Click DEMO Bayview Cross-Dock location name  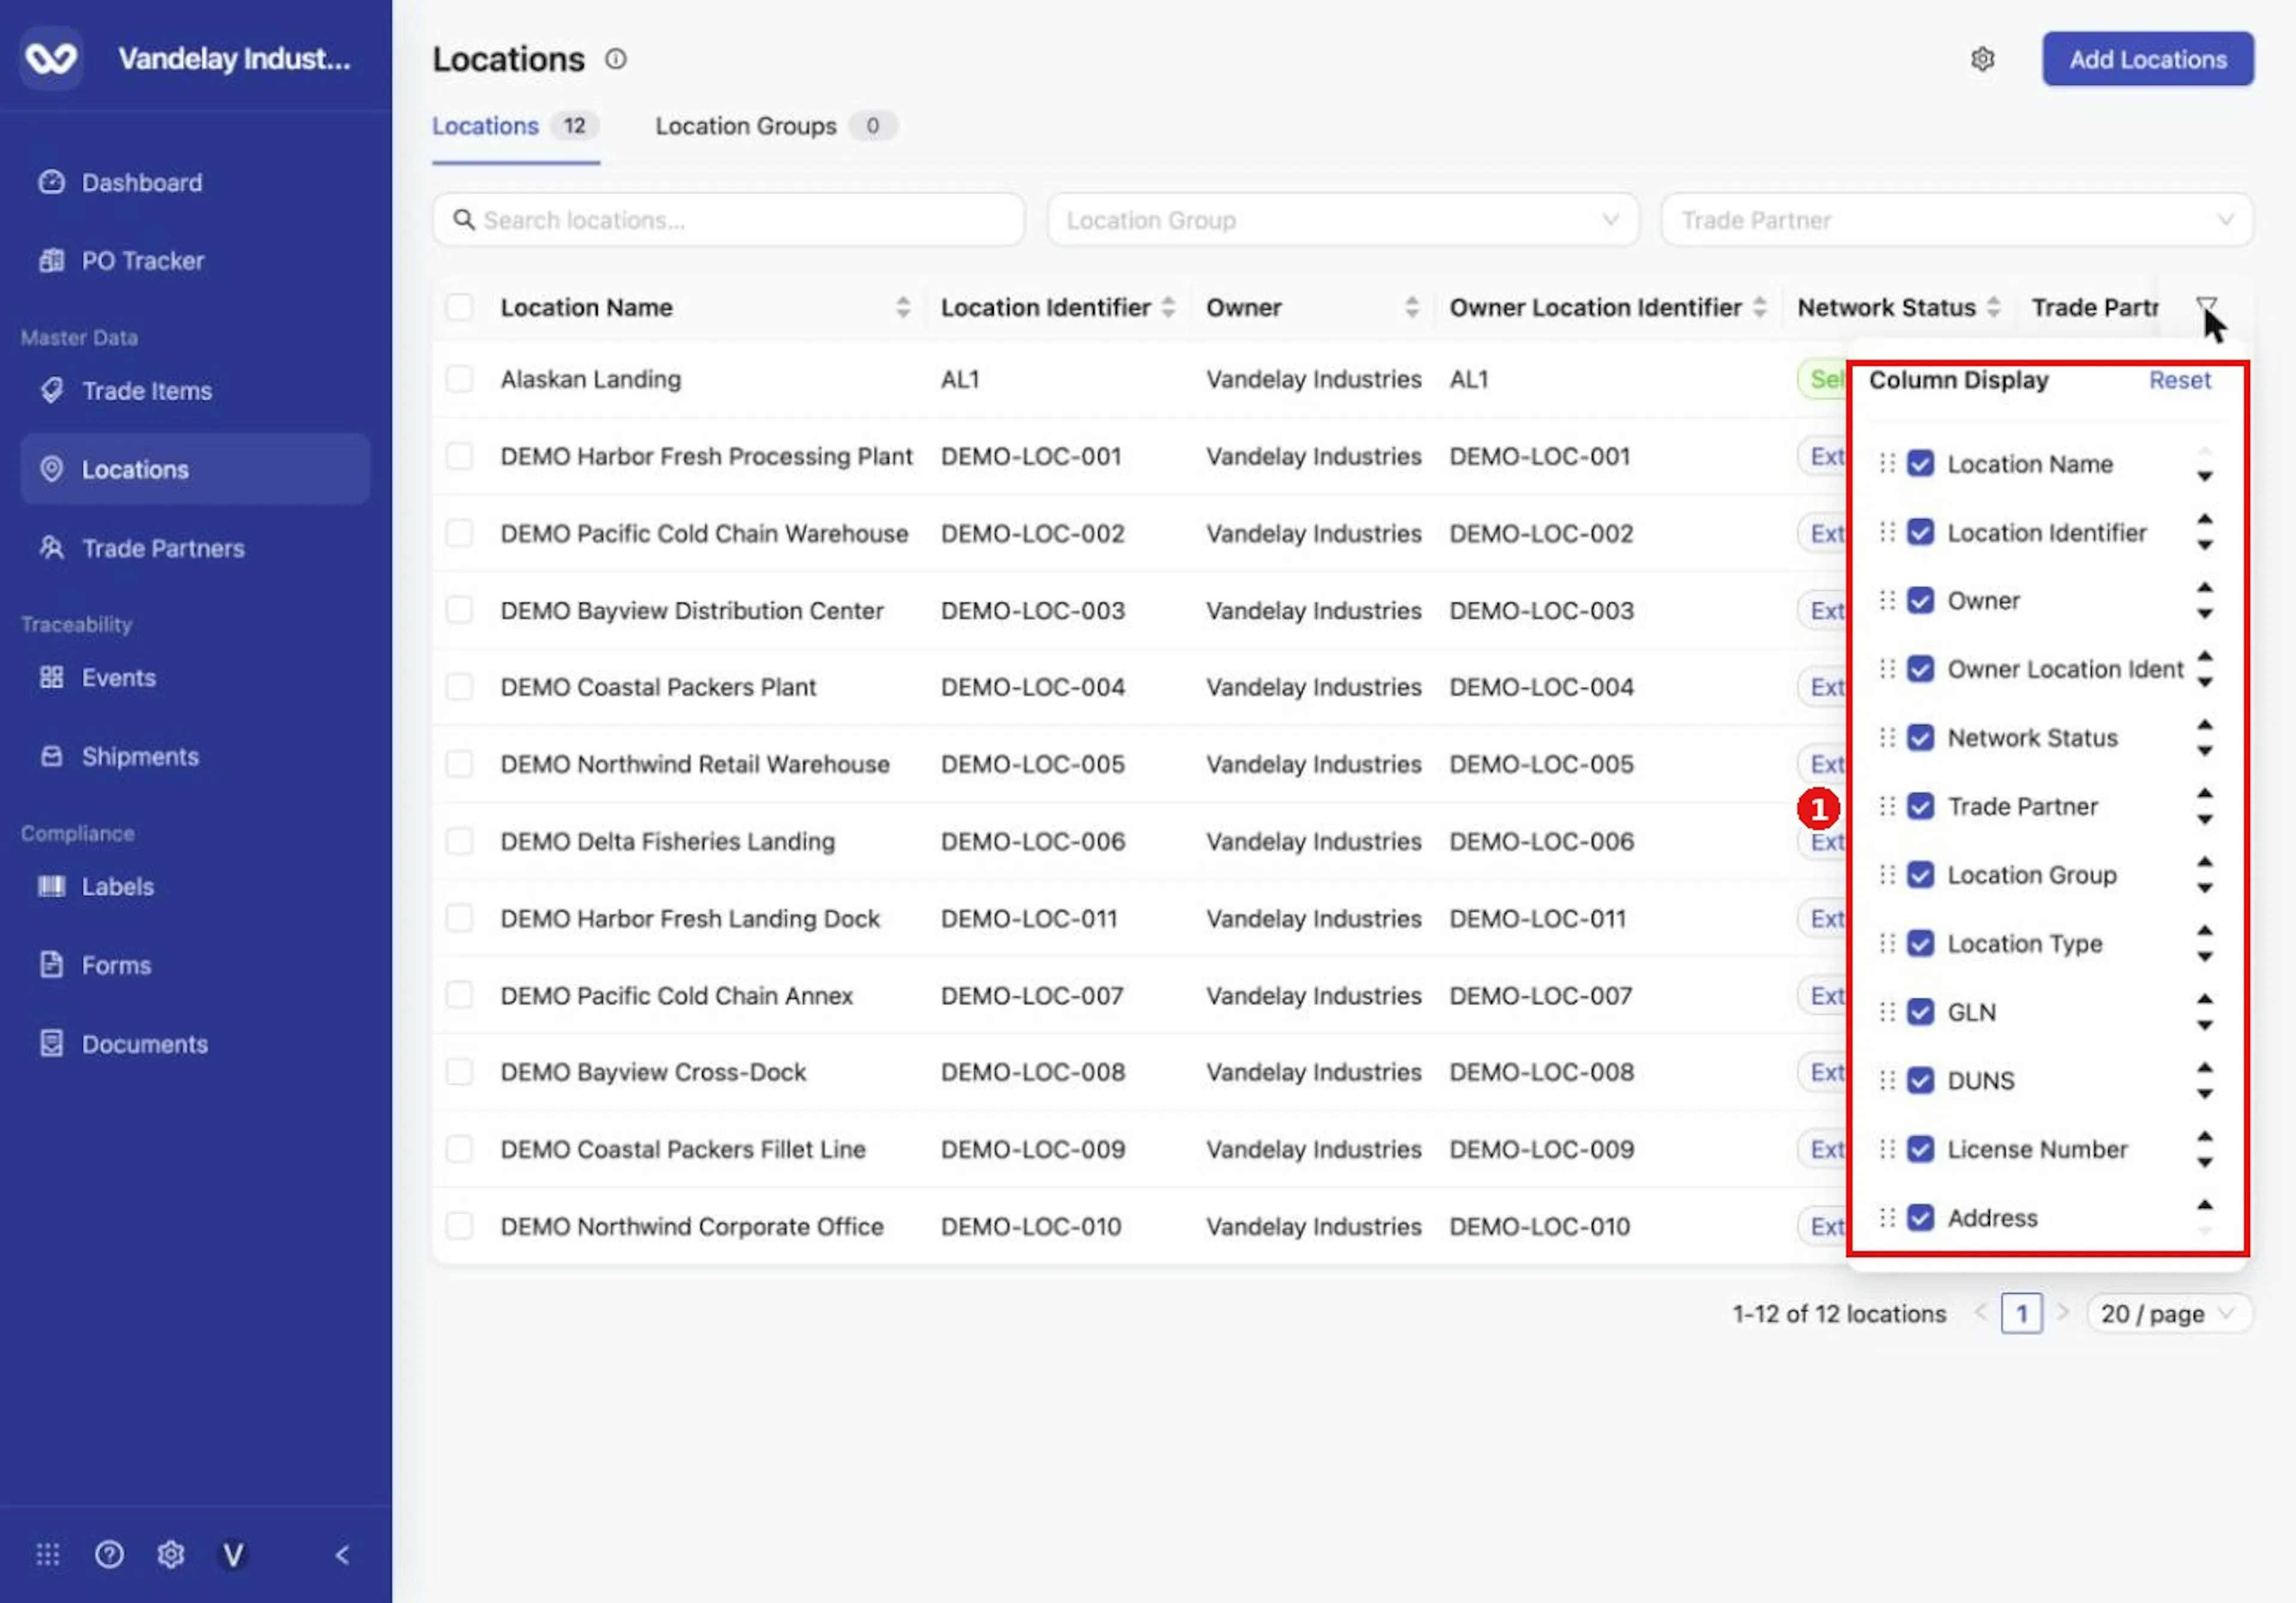(x=653, y=1072)
